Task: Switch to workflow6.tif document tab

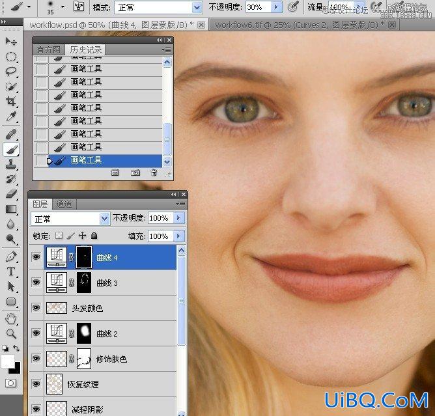Action: tap(300, 25)
